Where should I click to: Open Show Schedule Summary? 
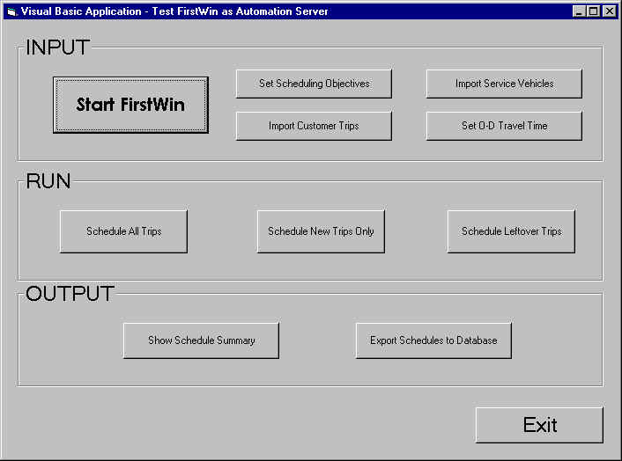click(201, 340)
